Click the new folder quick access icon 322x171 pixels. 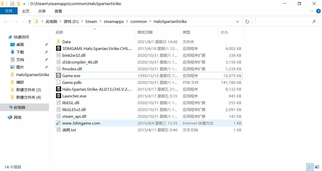19,4
